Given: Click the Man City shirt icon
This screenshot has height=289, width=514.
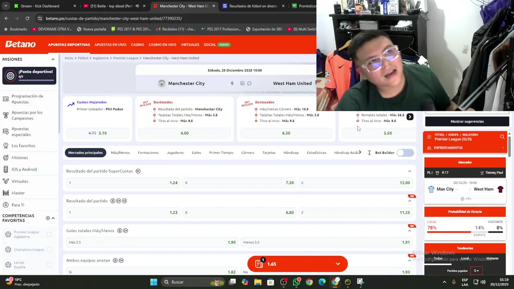Looking at the screenshot, I should [431, 189].
